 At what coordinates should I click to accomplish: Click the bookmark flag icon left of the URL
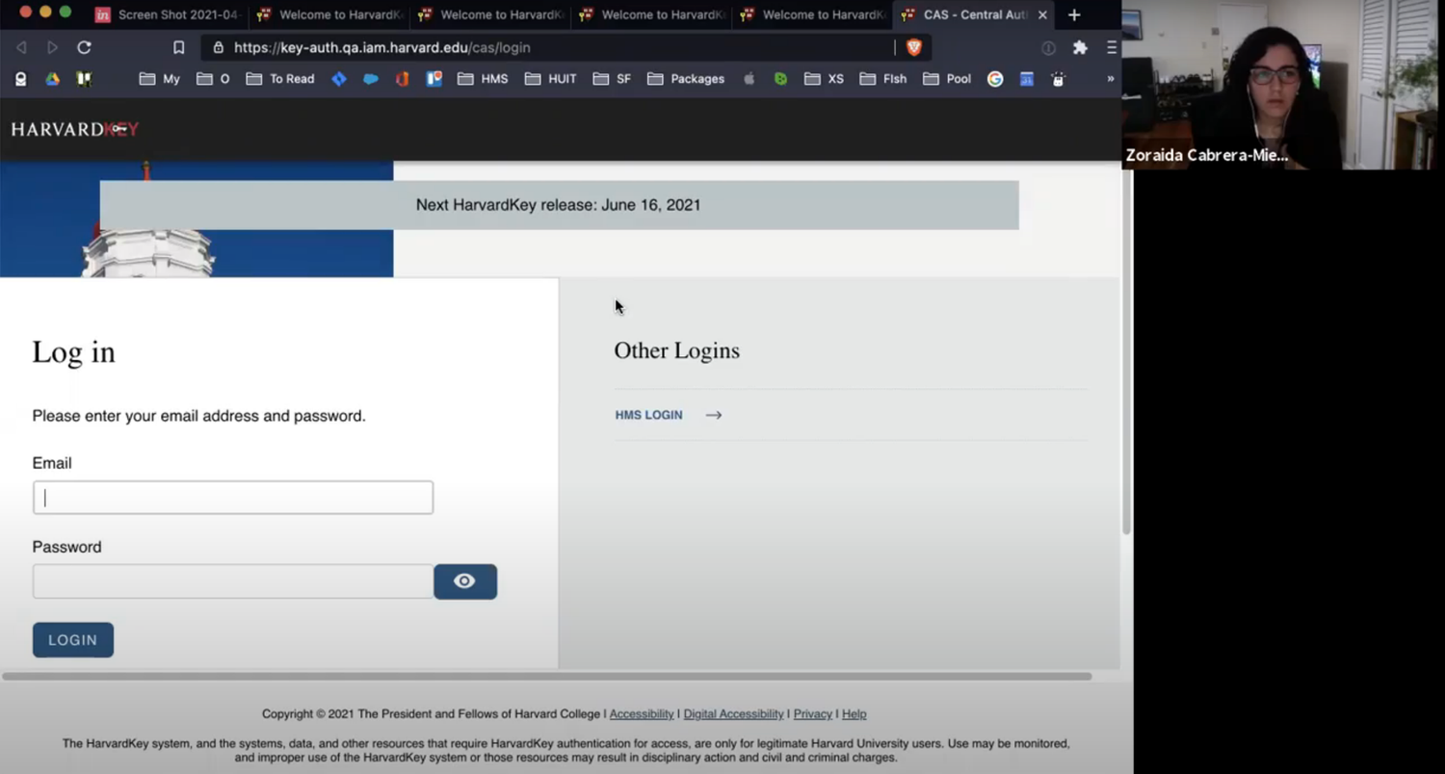point(178,47)
